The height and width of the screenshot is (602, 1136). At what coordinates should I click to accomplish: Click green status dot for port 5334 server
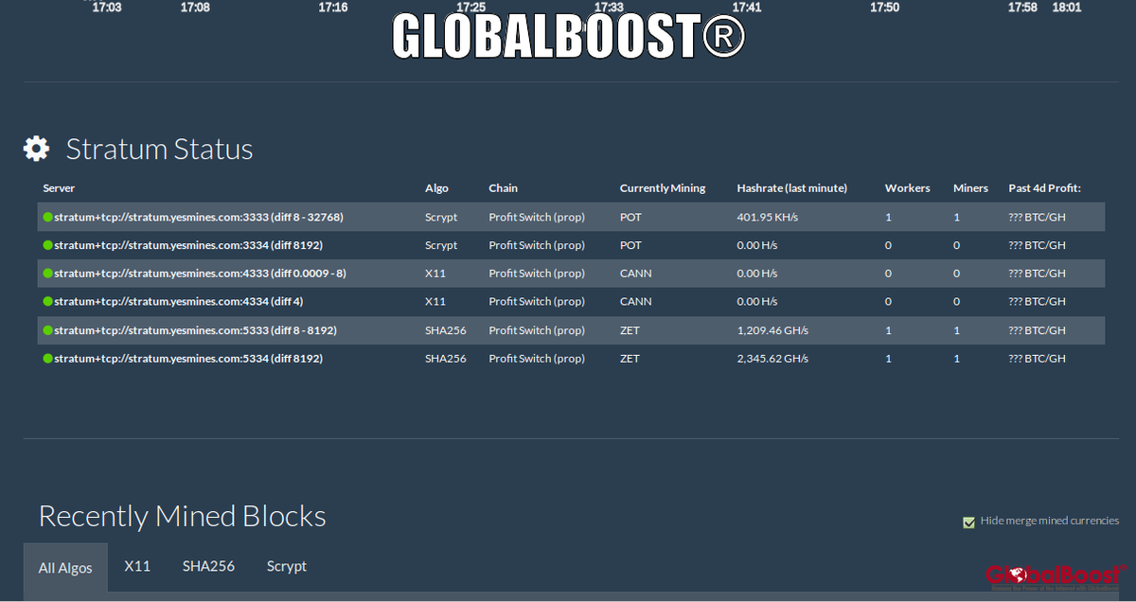(48, 359)
